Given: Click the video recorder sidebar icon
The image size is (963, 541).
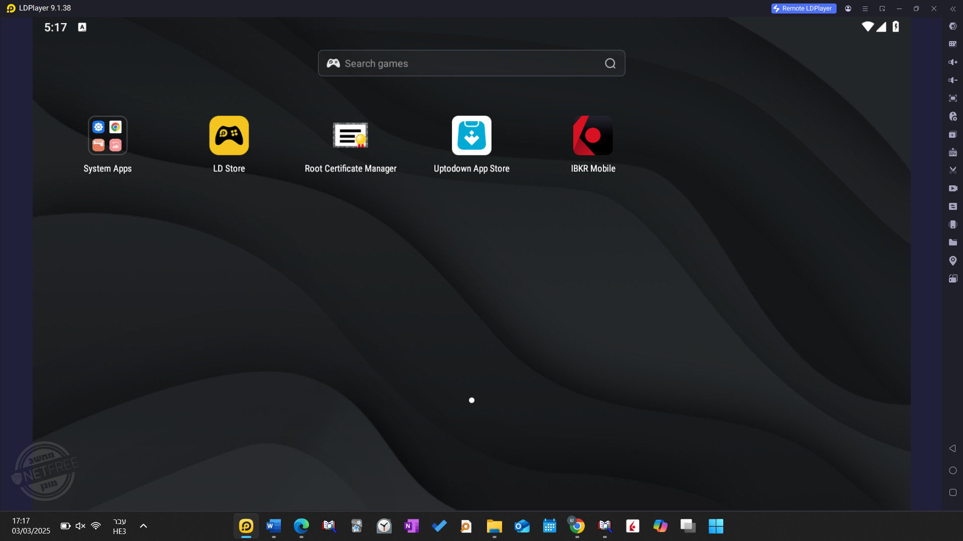Looking at the screenshot, I should tap(953, 188).
